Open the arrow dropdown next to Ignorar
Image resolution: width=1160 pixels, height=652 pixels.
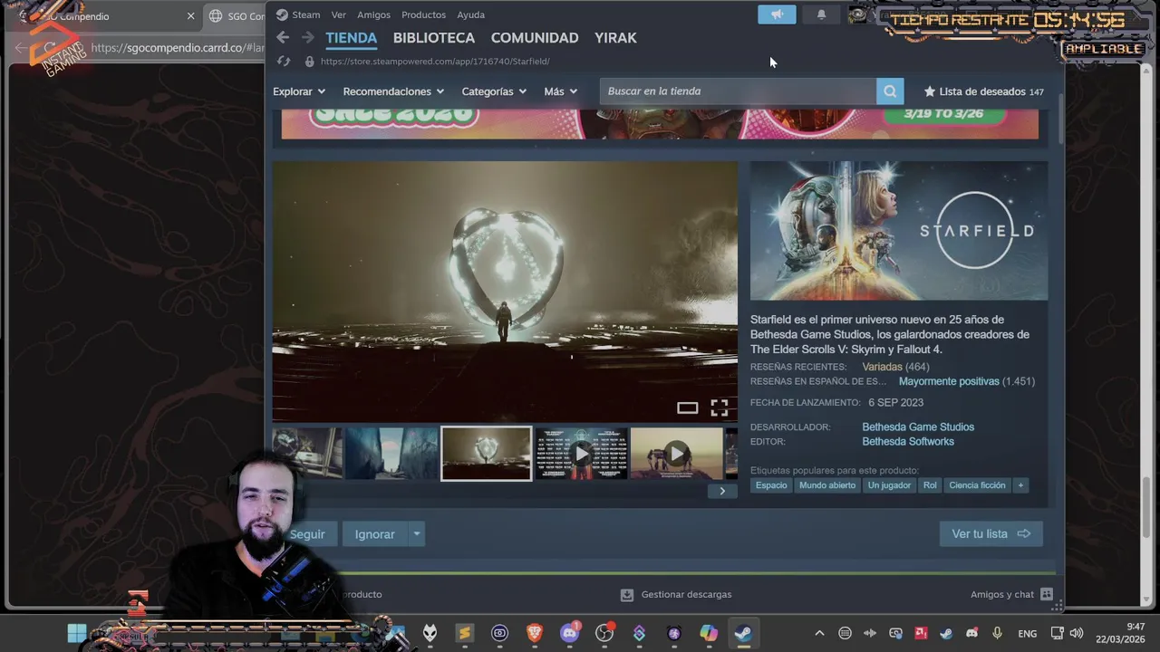[417, 534]
